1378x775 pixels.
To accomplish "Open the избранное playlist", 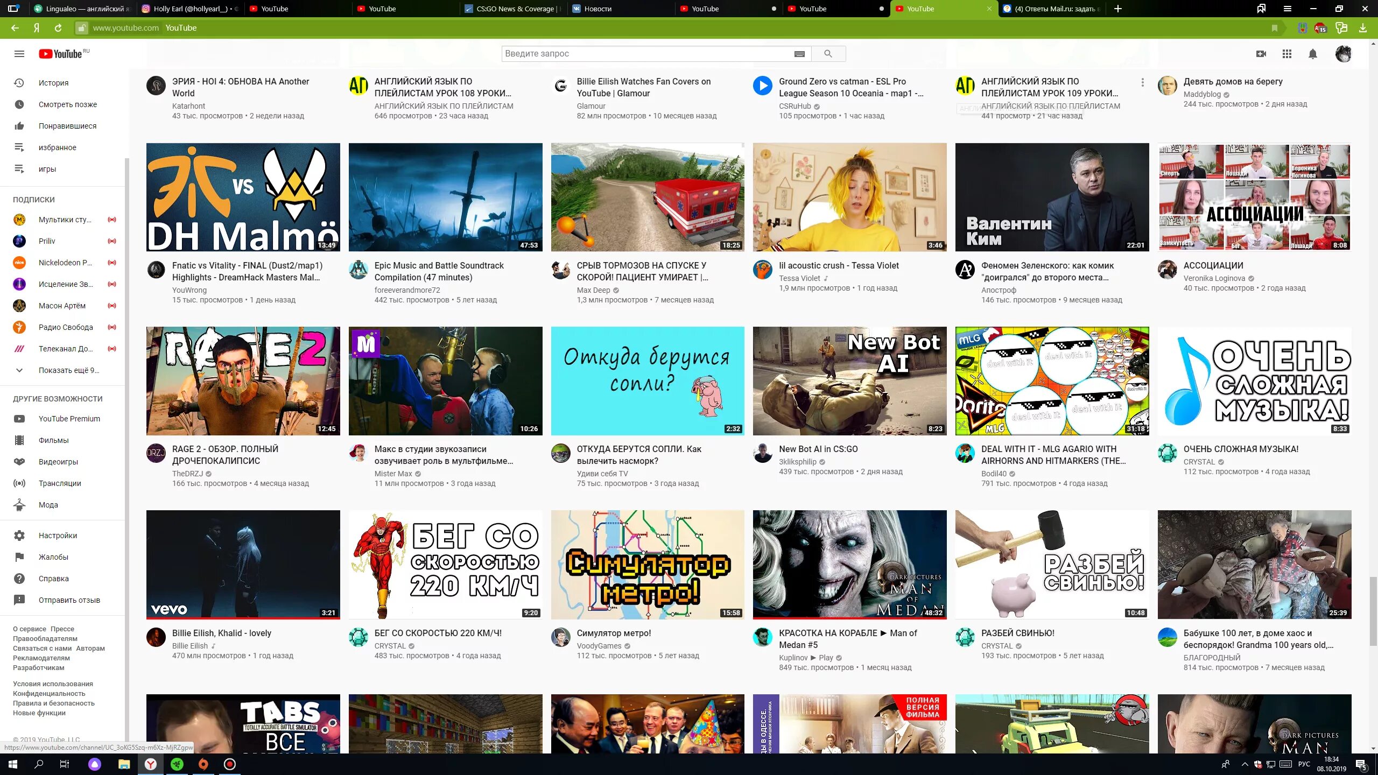I will pos(62,147).
